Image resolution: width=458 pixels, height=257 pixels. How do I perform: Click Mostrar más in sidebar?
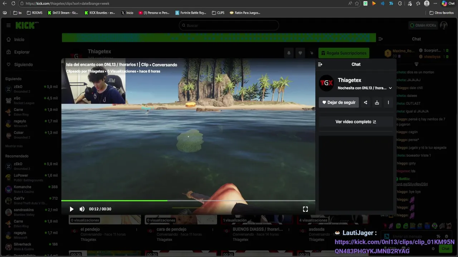[x=14, y=146]
